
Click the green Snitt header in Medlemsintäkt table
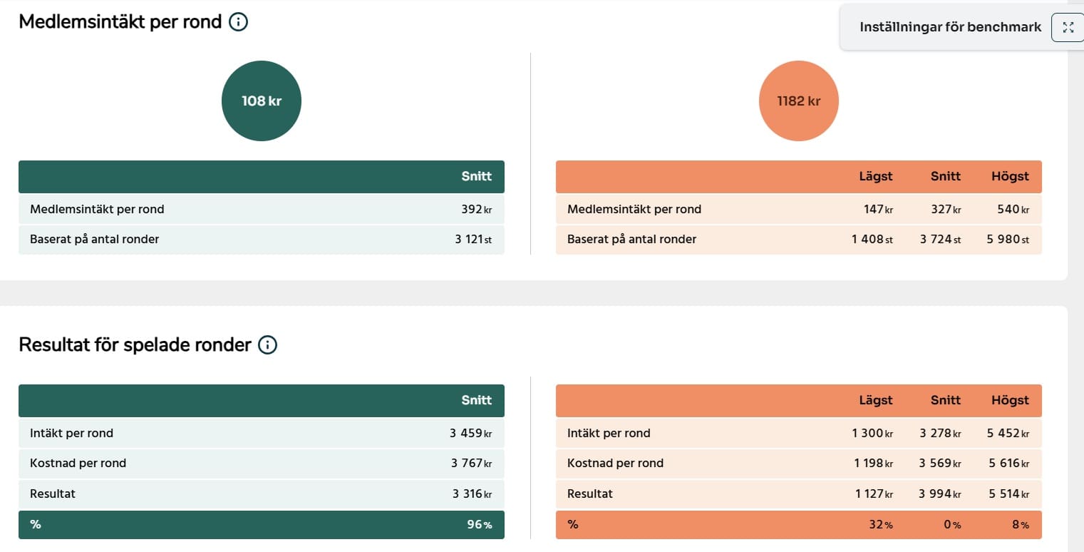coord(476,176)
